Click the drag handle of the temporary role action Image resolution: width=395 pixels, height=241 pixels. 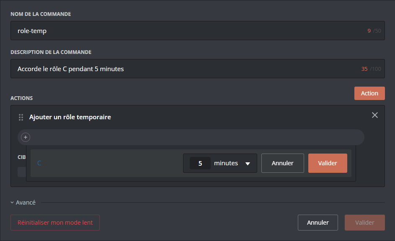tap(21, 117)
